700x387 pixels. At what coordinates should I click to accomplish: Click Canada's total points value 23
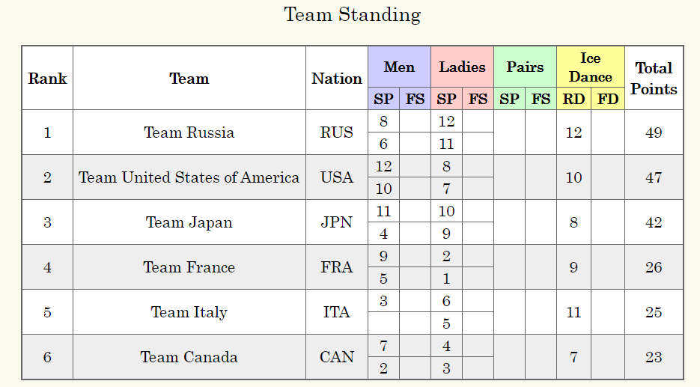(654, 357)
